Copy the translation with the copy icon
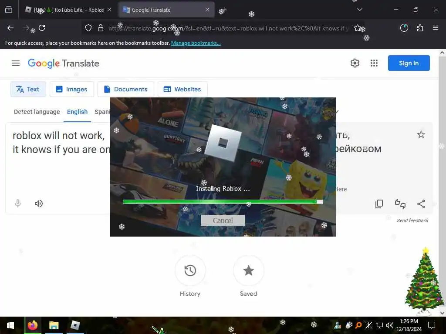The image size is (446, 334). pos(379,204)
